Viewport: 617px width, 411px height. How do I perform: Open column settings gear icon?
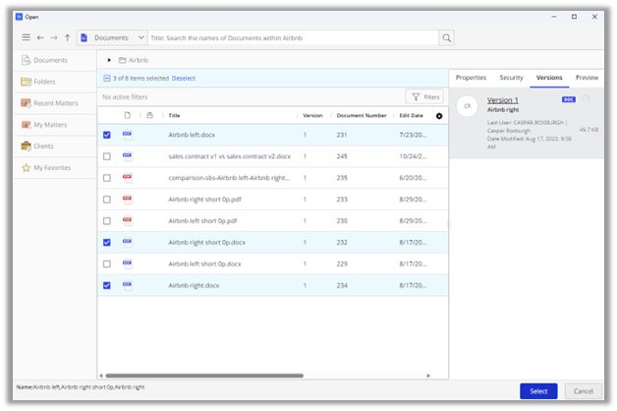439,116
